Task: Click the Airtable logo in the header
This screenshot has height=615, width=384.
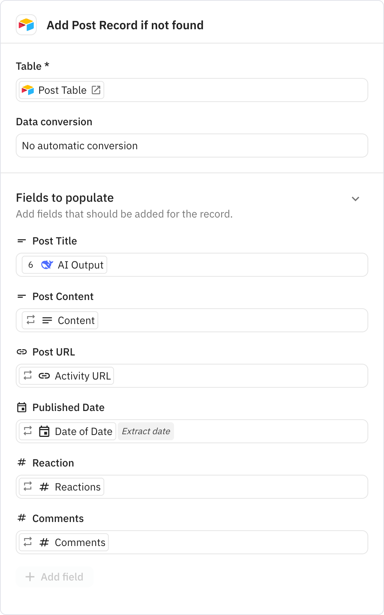Action: pos(26,25)
